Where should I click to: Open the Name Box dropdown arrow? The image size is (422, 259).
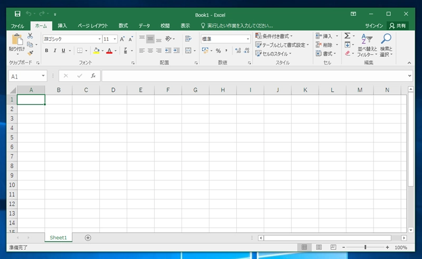pyautogui.click(x=43, y=76)
